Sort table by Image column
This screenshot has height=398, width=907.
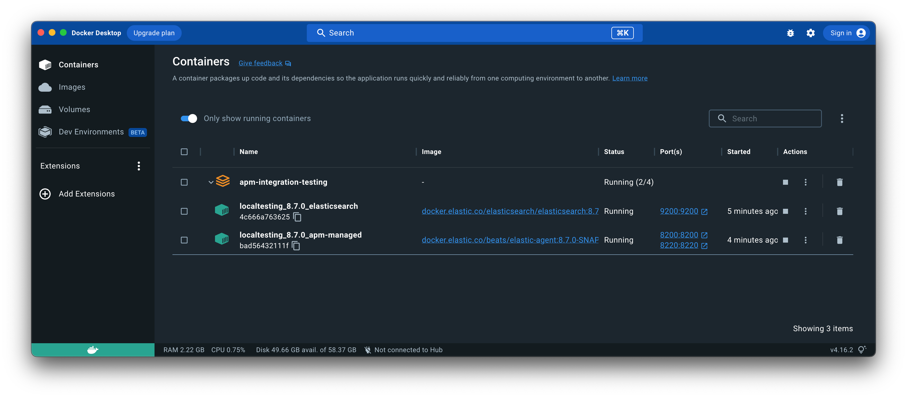pyautogui.click(x=431, y=151)
